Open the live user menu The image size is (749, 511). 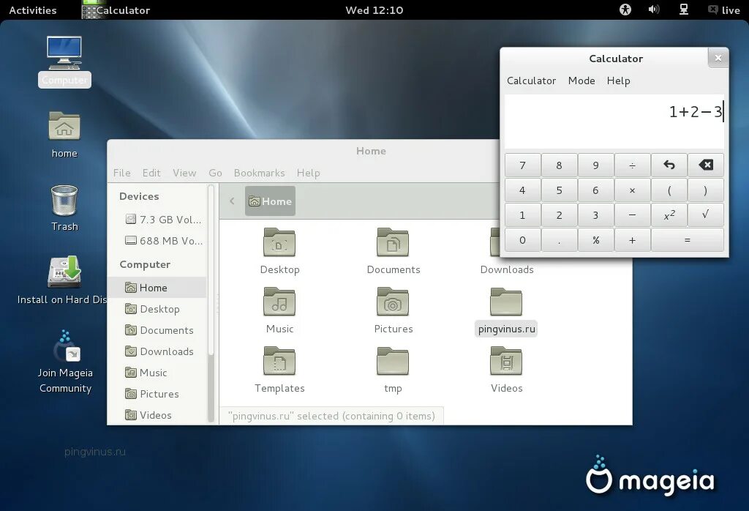723,10
